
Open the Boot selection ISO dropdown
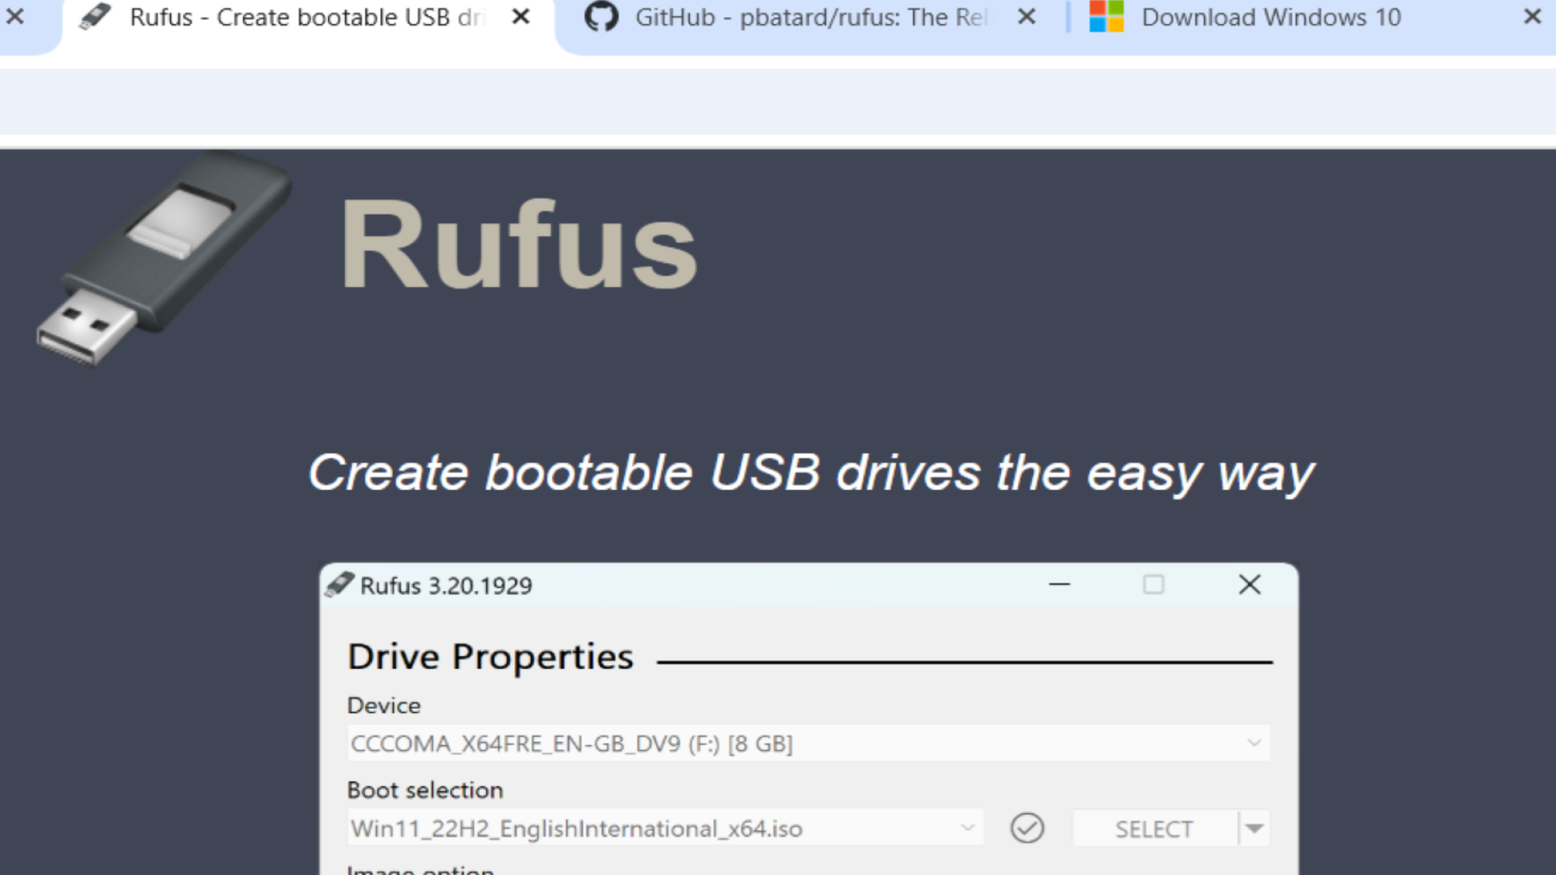tap(665, 828)
